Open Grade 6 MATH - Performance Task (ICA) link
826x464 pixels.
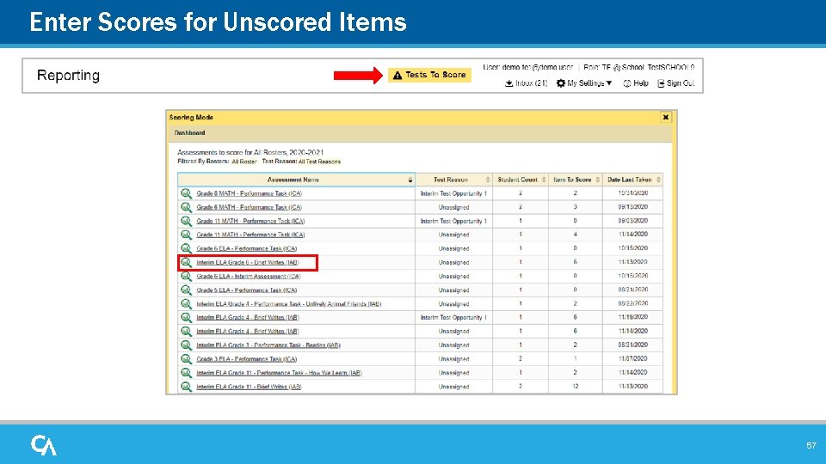coord(250,207)
